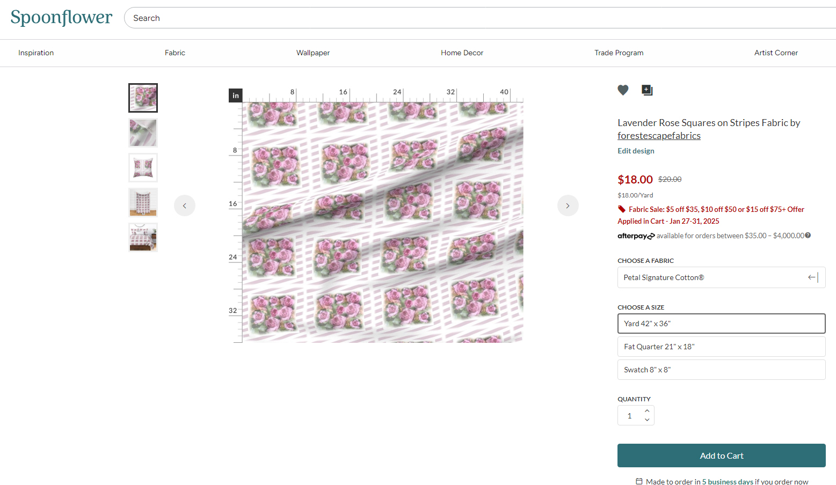Screen dimensions: 836x485
Task: Click the Afterpay info question mark
Action: tap(808, 236)
